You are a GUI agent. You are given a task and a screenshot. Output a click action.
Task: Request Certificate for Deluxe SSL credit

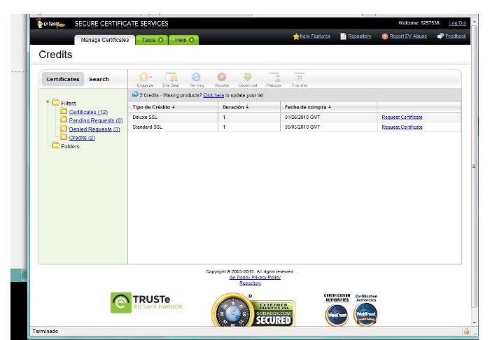tap(402, 117)
